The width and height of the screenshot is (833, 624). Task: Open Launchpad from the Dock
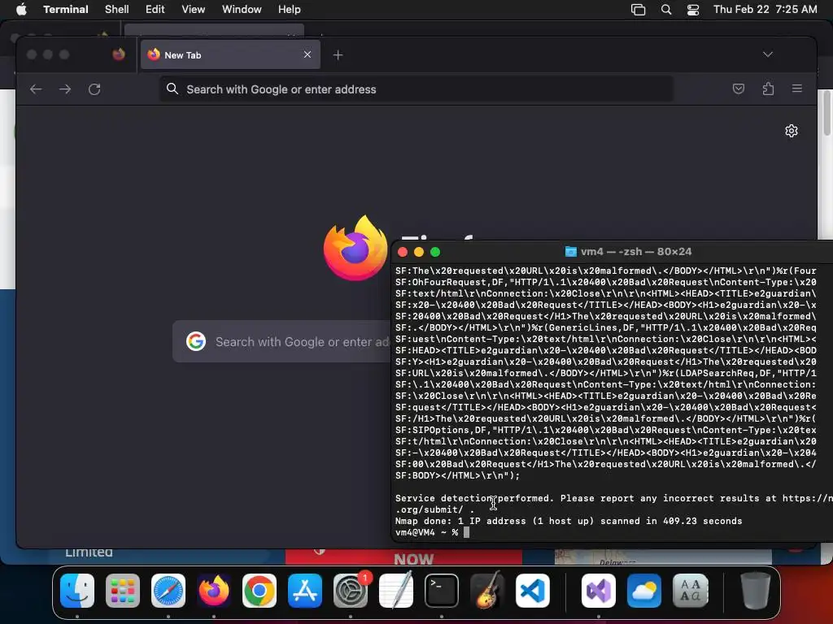123,591
